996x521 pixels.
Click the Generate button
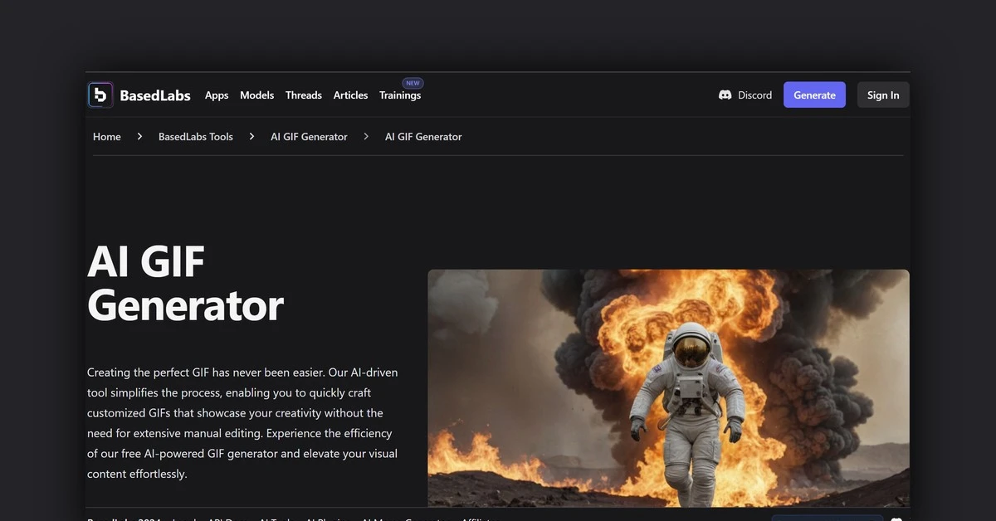[x=814, y=95]
